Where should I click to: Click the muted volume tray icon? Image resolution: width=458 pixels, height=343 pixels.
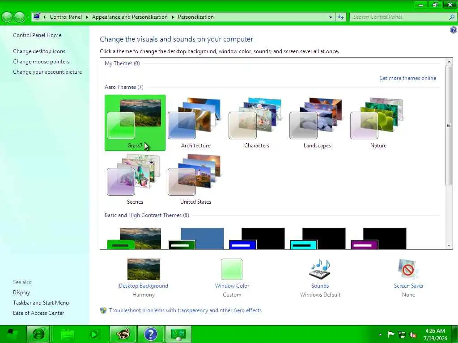pyautogui.click(x=413, y=335)
